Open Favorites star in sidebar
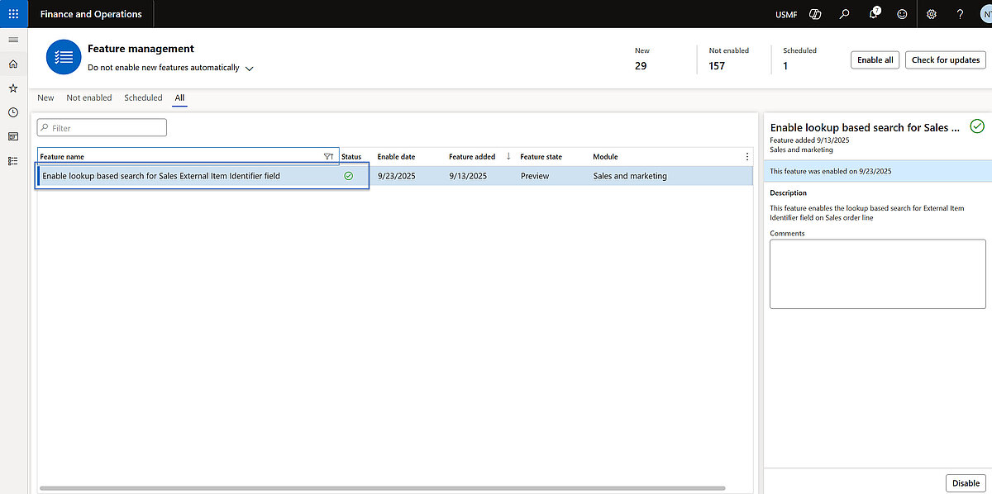Image resolution: width=992 pixels, height=494 pixels. click(13, 88)
